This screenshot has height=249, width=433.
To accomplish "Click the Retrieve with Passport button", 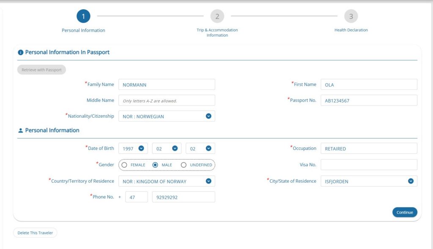I will [41, 70].
